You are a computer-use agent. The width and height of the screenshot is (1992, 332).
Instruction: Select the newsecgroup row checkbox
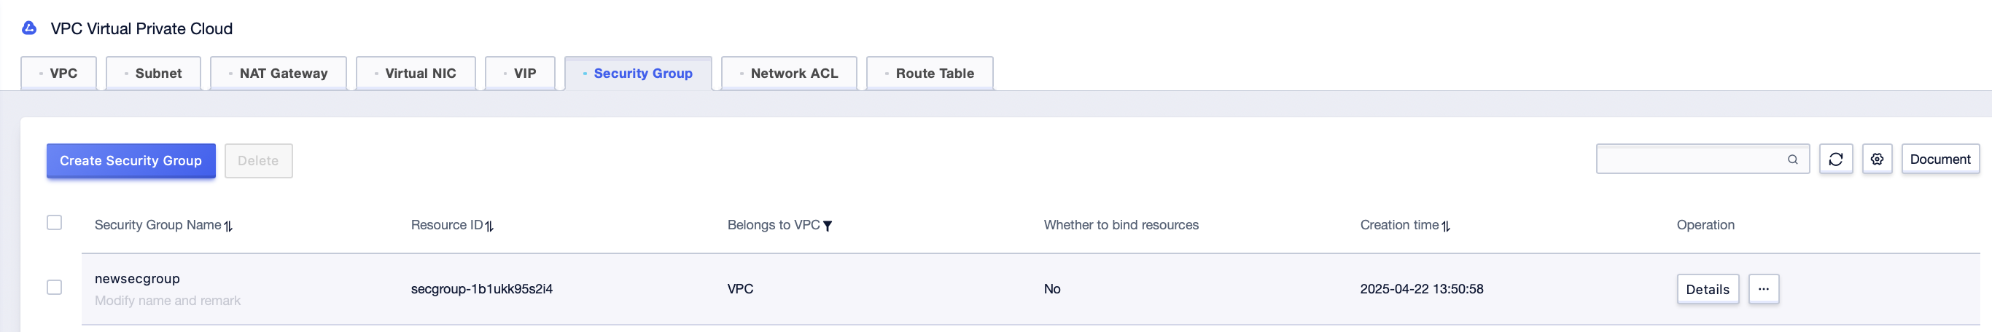[54, 287]
